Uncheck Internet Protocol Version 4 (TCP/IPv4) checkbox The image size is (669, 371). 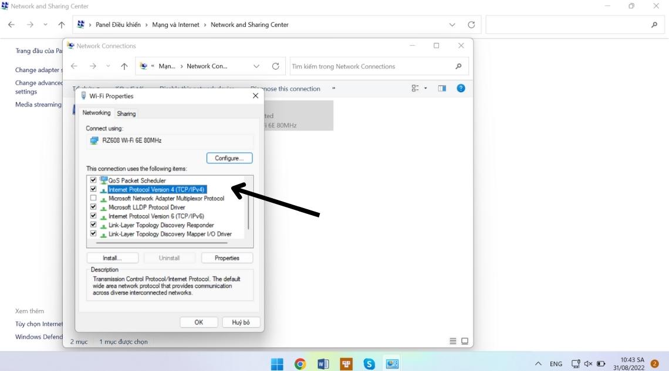(93, 189)
